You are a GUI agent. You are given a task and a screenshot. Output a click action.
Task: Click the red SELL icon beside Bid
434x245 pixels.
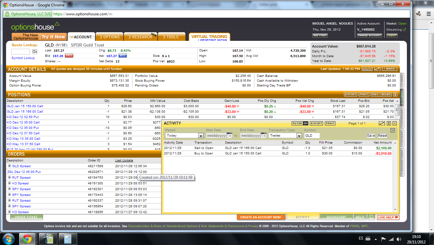click(x=69, y=56)
